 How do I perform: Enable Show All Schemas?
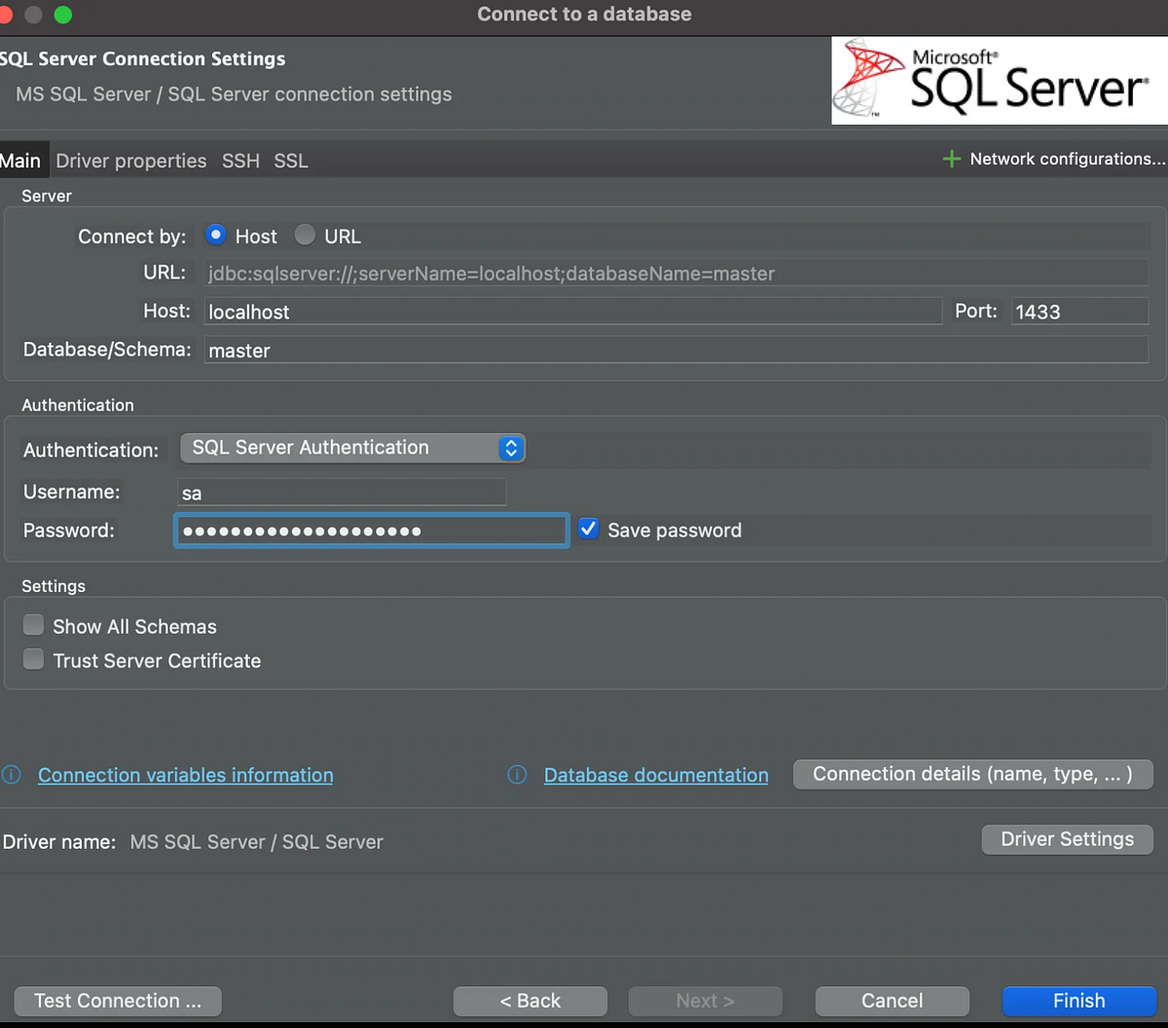[x=33, y=625]
